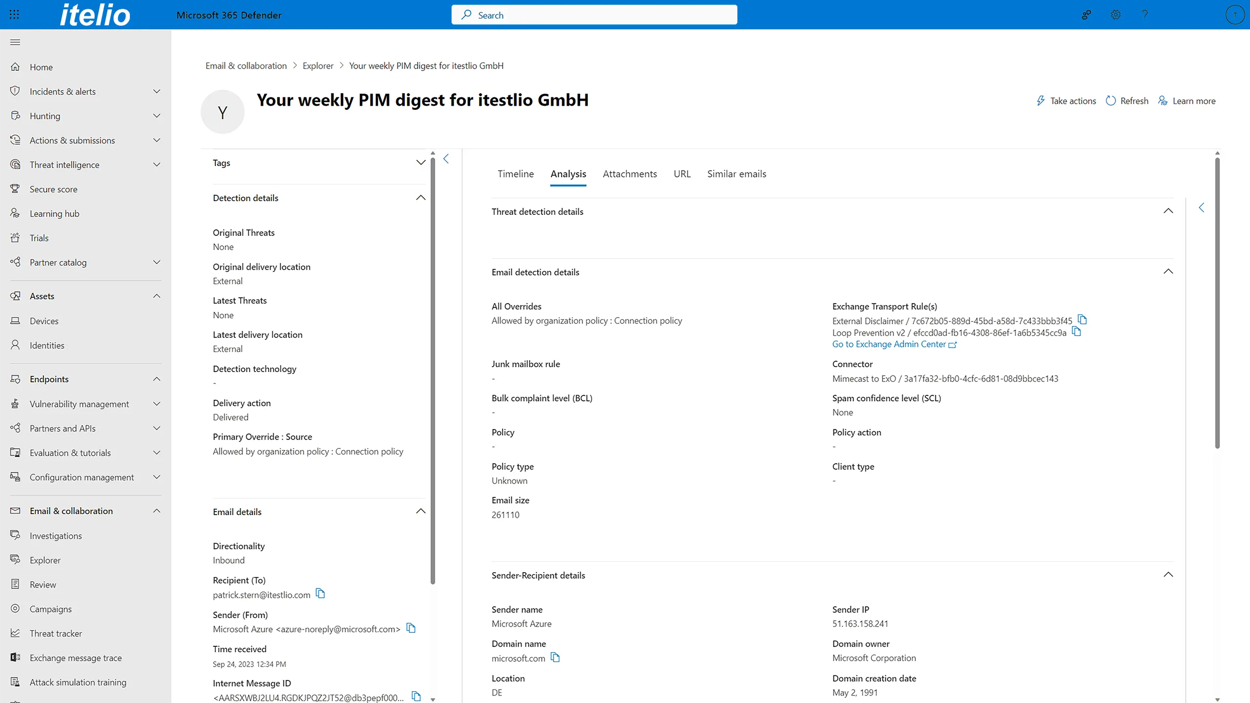Collapse Email & collaboration section
This screenshot has width=1250, height=703.
157,511
